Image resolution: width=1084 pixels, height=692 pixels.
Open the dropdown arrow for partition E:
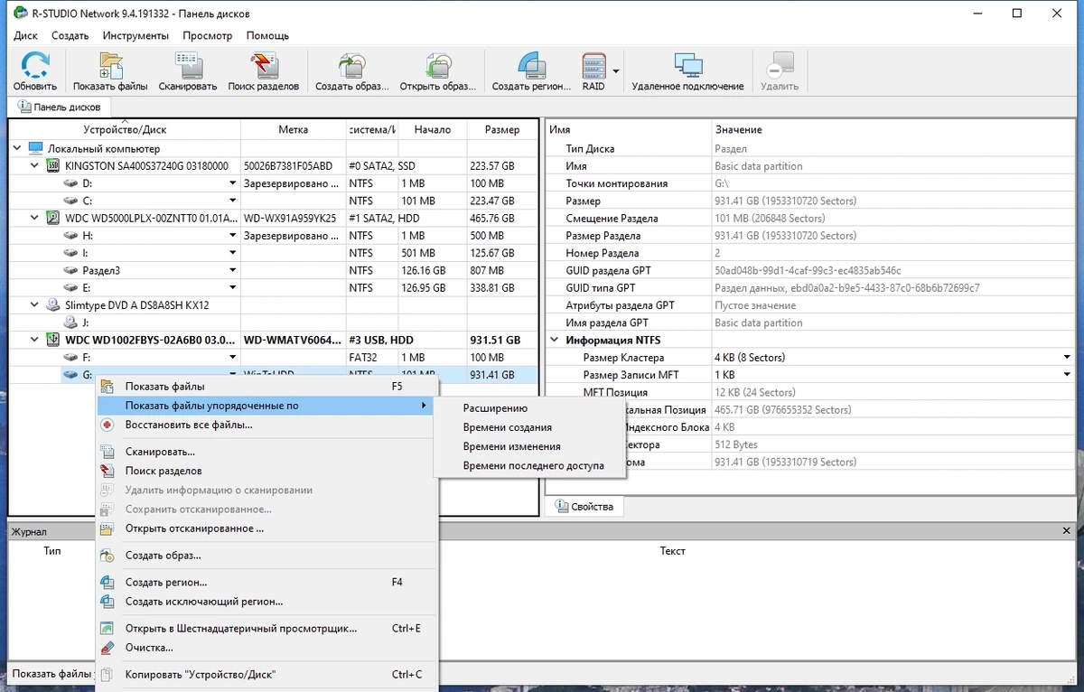(x=233, y=288)
